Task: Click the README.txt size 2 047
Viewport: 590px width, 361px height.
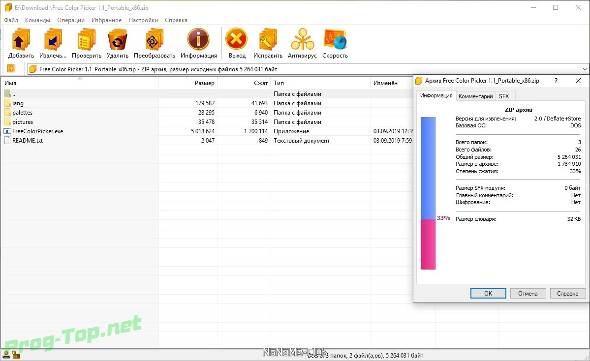Action: pyautogui.click(x=208, y=141)
